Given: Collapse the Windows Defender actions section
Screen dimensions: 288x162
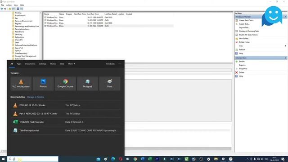Looking at the screenshot, I should point(286,17).
